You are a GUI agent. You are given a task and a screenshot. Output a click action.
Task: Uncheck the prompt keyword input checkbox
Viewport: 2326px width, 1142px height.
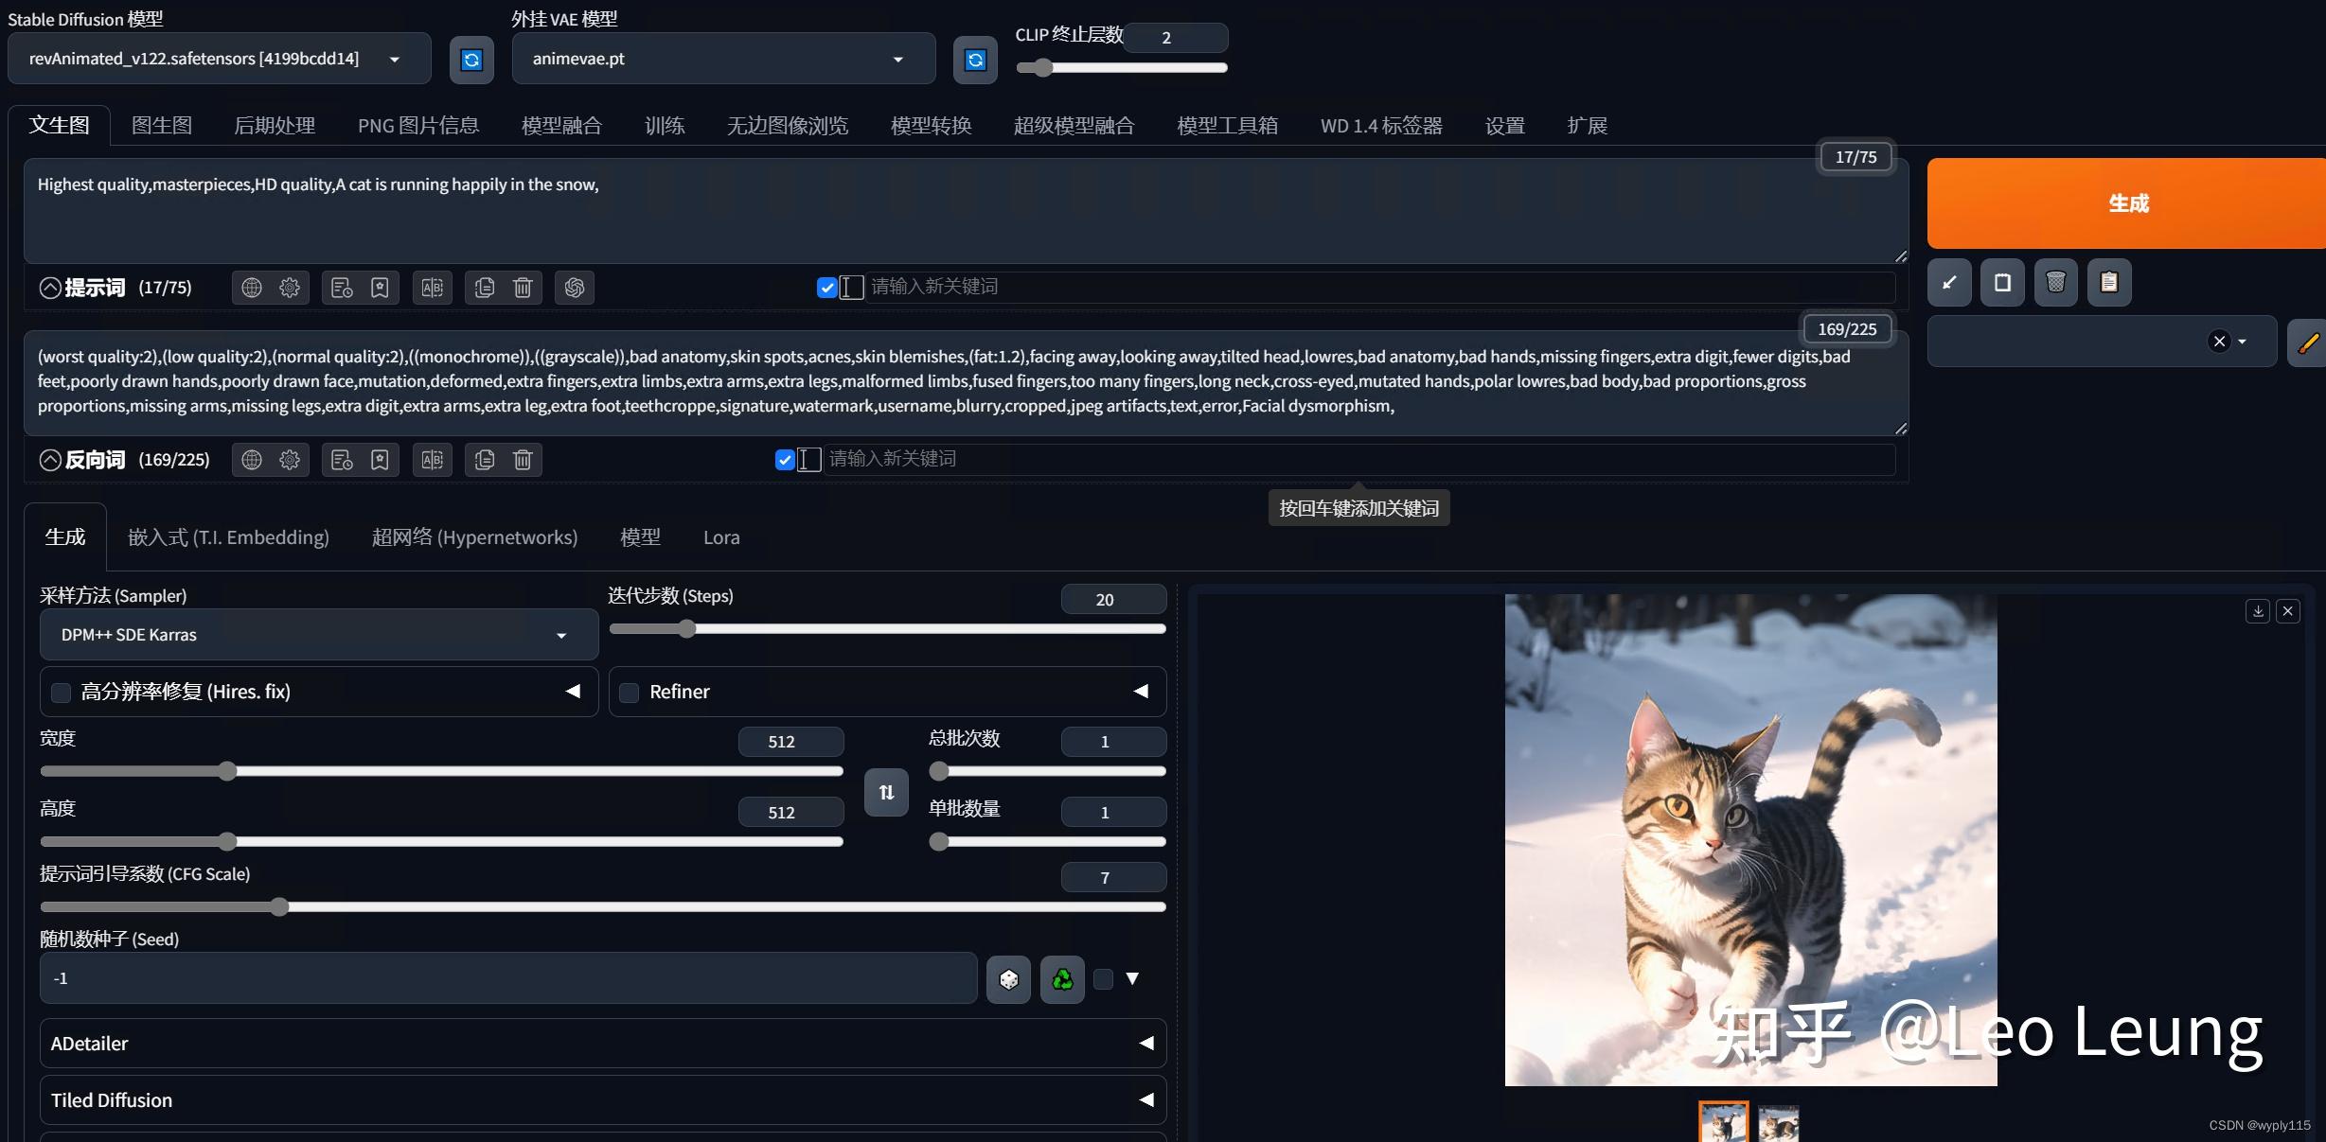click(x=826, y=288)
